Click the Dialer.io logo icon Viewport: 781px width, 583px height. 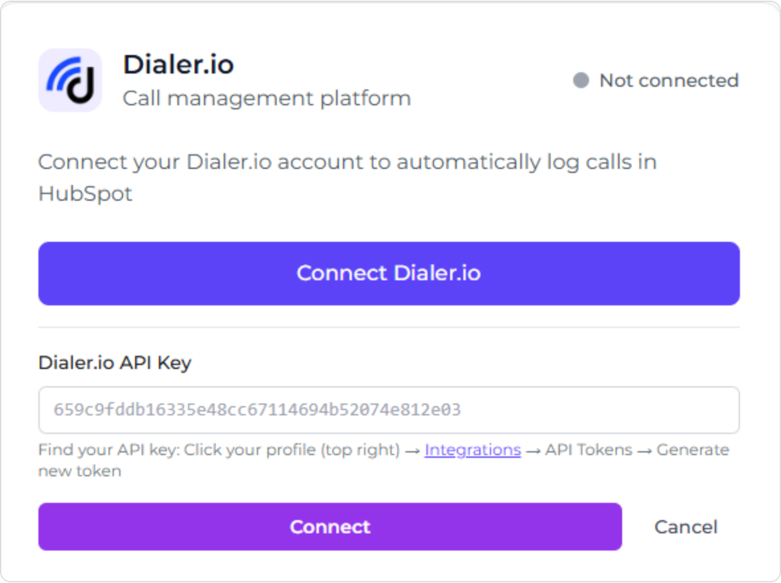pos(70,80)
